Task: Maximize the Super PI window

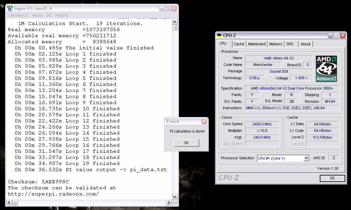Action: [168, 8]
